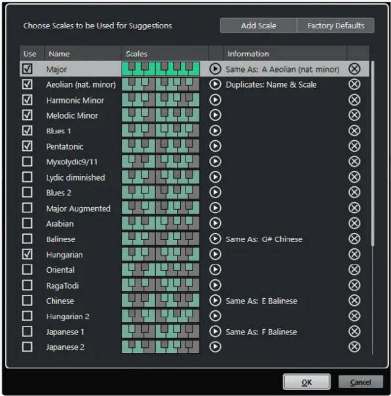Screen dimensions: 391x396
Task: Click the Hungarian scale keyboard diagram
Action: [160, 254]
